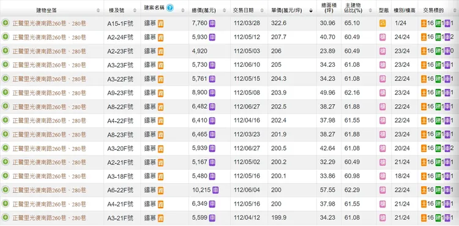Click the parking 車 icon beside 10,215

pyautogui.click(x=215, y=190)
